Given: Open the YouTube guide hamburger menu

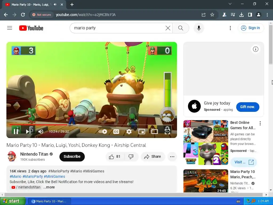Looking at the screenshot, I should (10, 28).
